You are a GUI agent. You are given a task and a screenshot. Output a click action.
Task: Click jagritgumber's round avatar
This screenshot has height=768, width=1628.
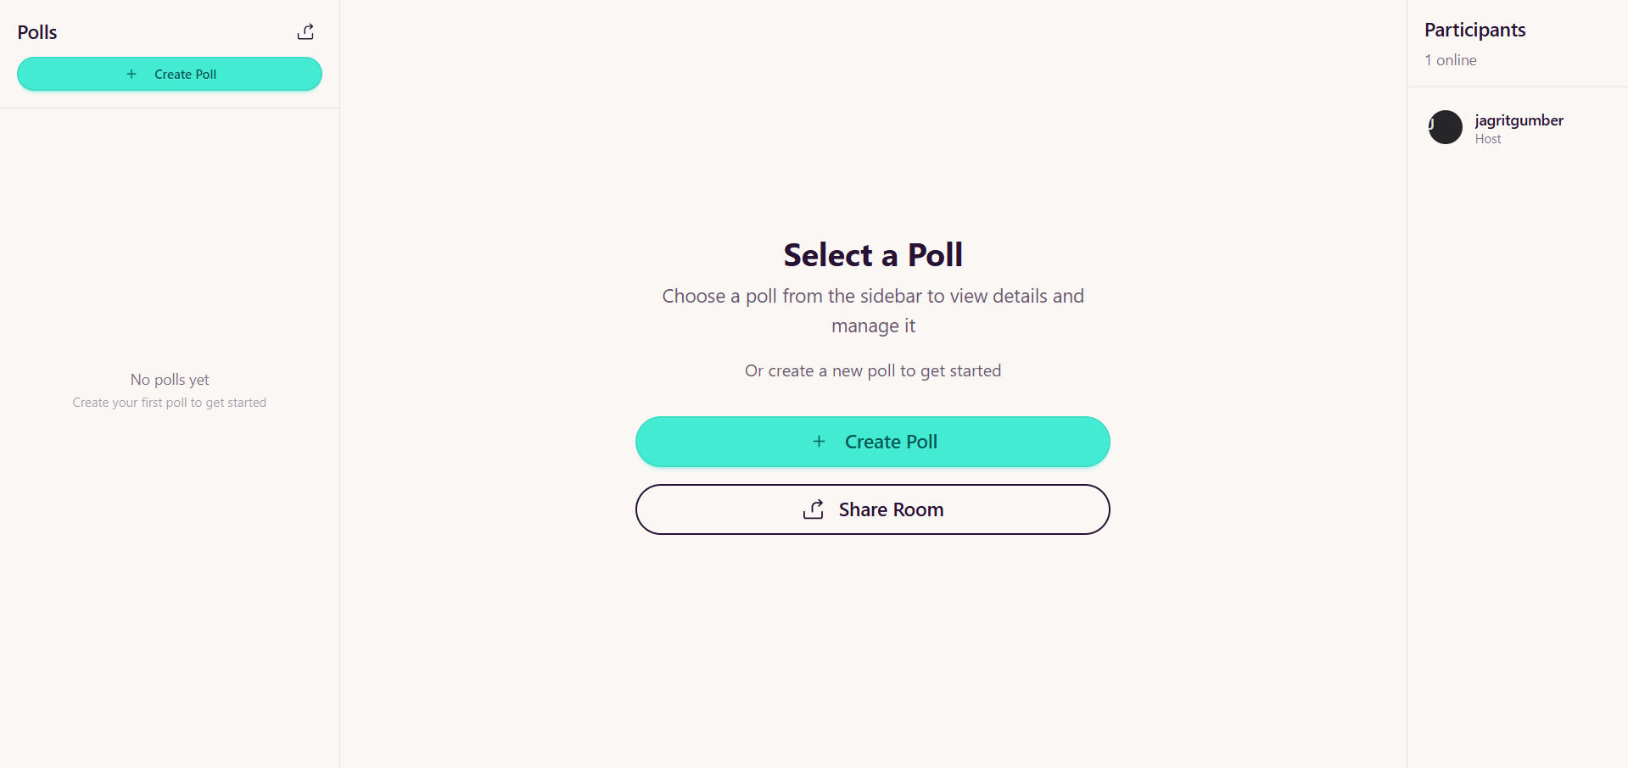[x=1446, y=127]
